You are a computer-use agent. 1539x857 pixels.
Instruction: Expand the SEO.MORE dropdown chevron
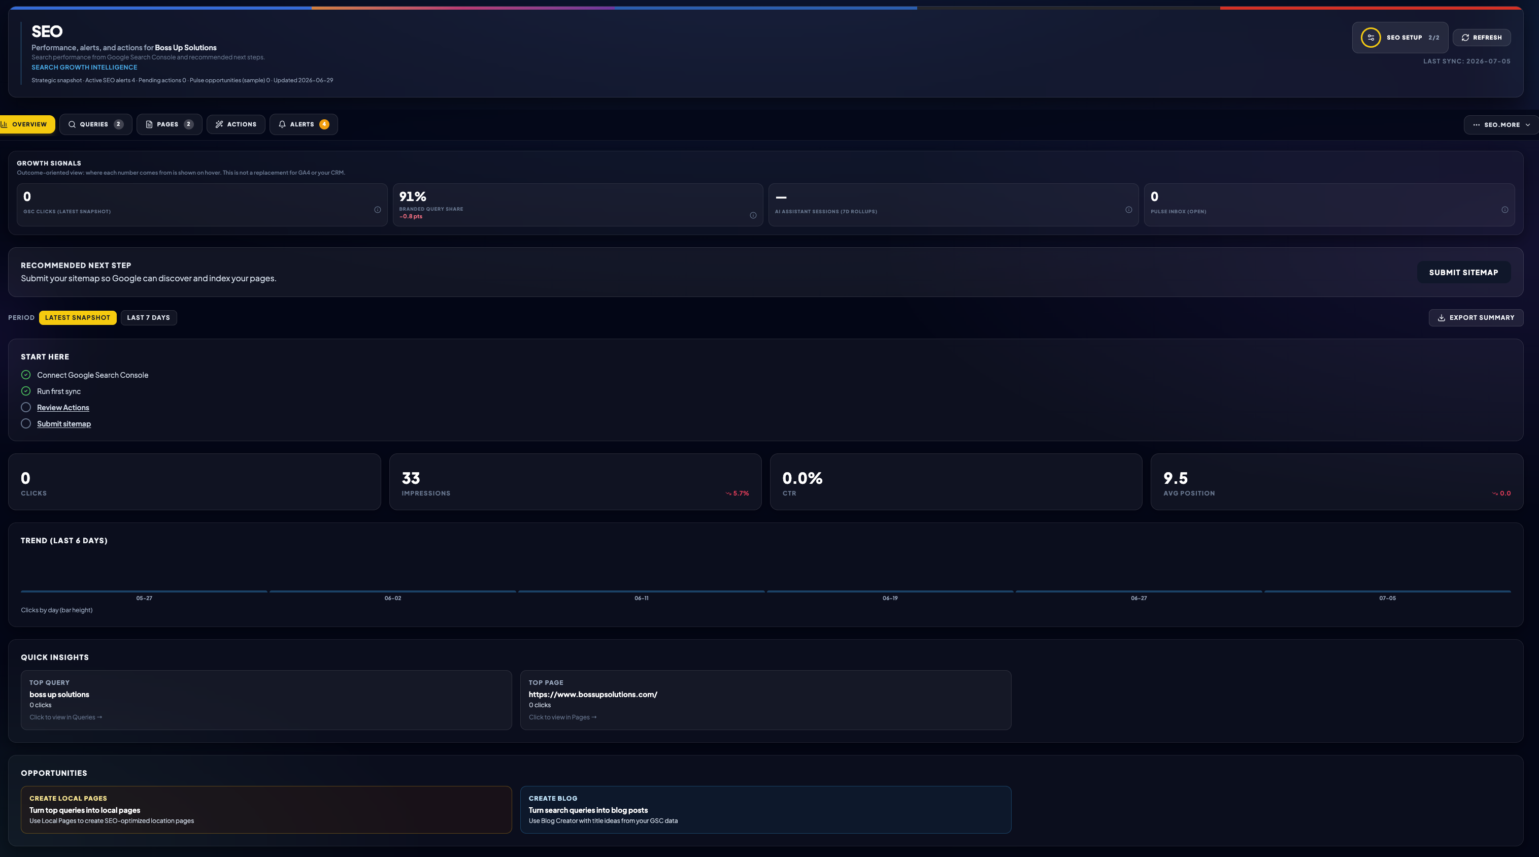pyautogui.click(x=1528, y=125)
